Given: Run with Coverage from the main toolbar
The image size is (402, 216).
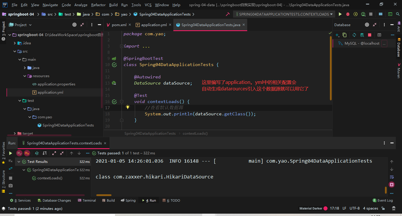Looking at the screenshot, I should pos(356,14).
